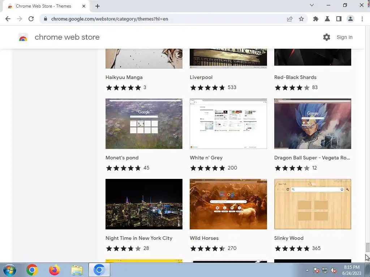Open the Wild Horses theme thumbnail
The image size is (370, 277).
pos(228,204)
